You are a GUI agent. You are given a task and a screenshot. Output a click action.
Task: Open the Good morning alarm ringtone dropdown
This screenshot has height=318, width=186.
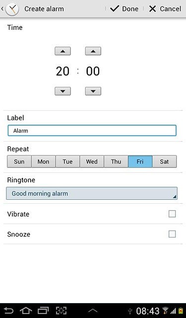pyautogui.click(x=92, y=193)
